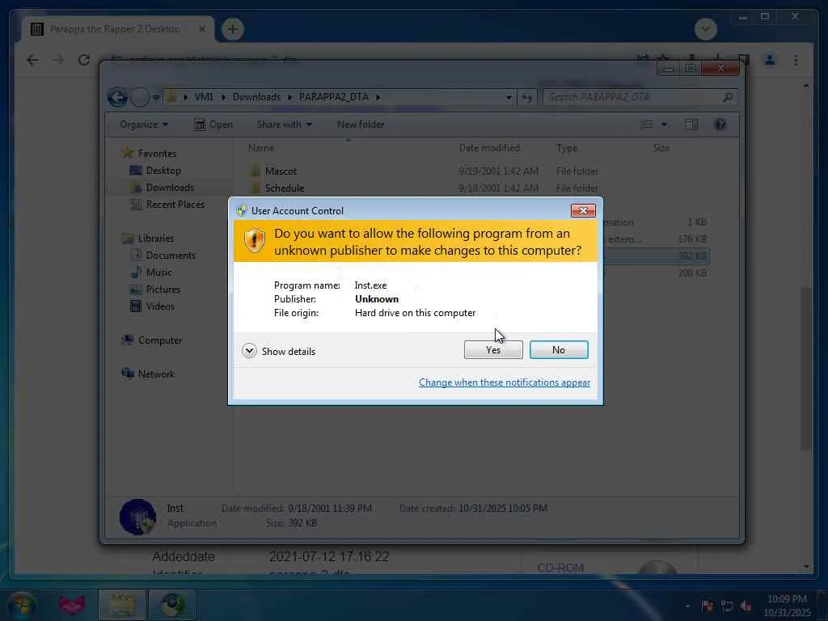Open the view options dropdown arrow
Screen dimensions: 828x621
tap(664, 125)
